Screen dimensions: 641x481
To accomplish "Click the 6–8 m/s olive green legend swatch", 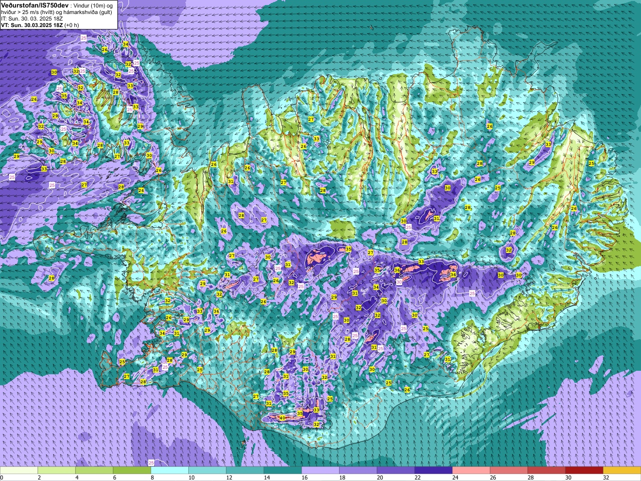I will (x=132, y=470).
